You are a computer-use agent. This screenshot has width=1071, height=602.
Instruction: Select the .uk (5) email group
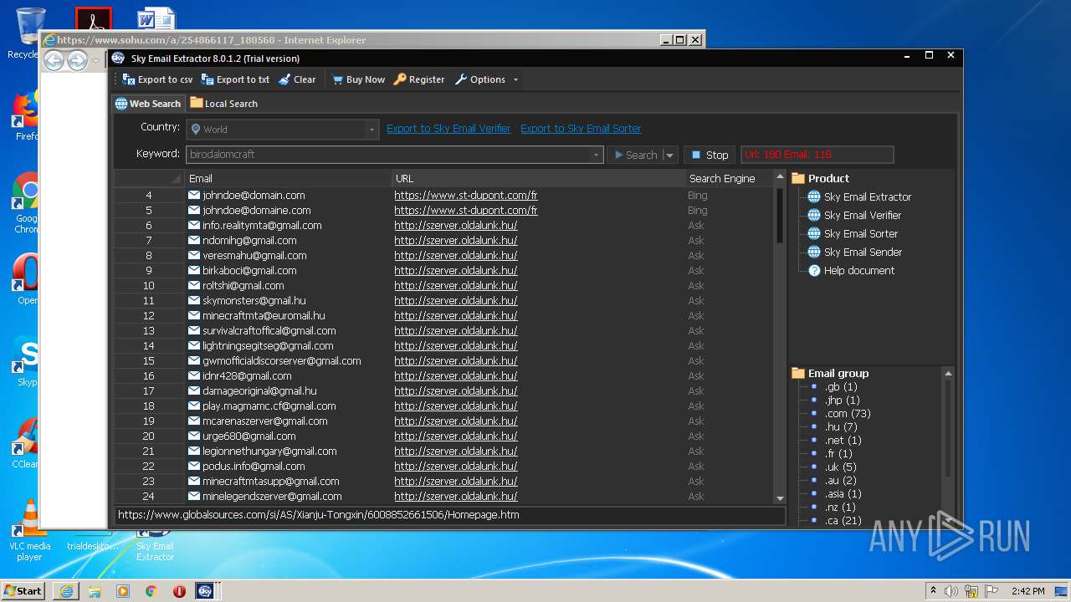[x=840, y=467]
